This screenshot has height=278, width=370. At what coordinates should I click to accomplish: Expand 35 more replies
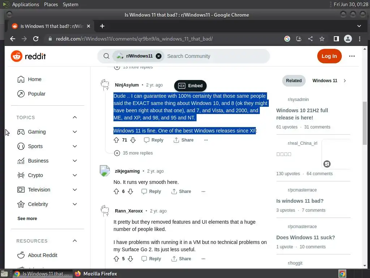[133, 153]
